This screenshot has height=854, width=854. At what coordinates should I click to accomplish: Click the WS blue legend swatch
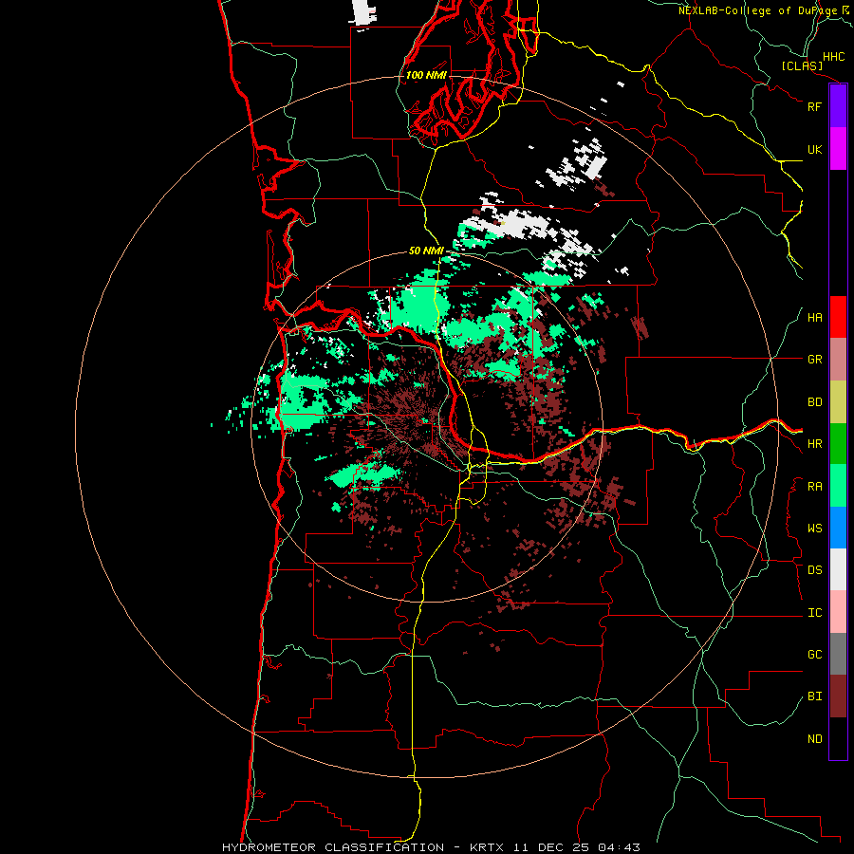click(x=838, y=528)
